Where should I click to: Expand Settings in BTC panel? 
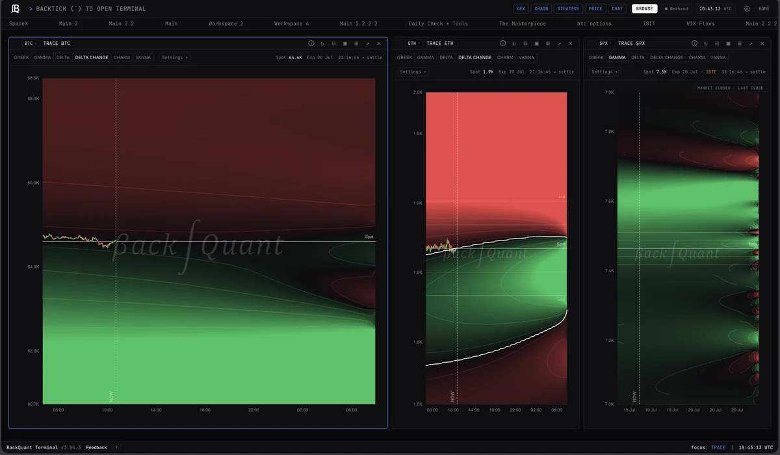pyautogui.click(x=175, y=57)
